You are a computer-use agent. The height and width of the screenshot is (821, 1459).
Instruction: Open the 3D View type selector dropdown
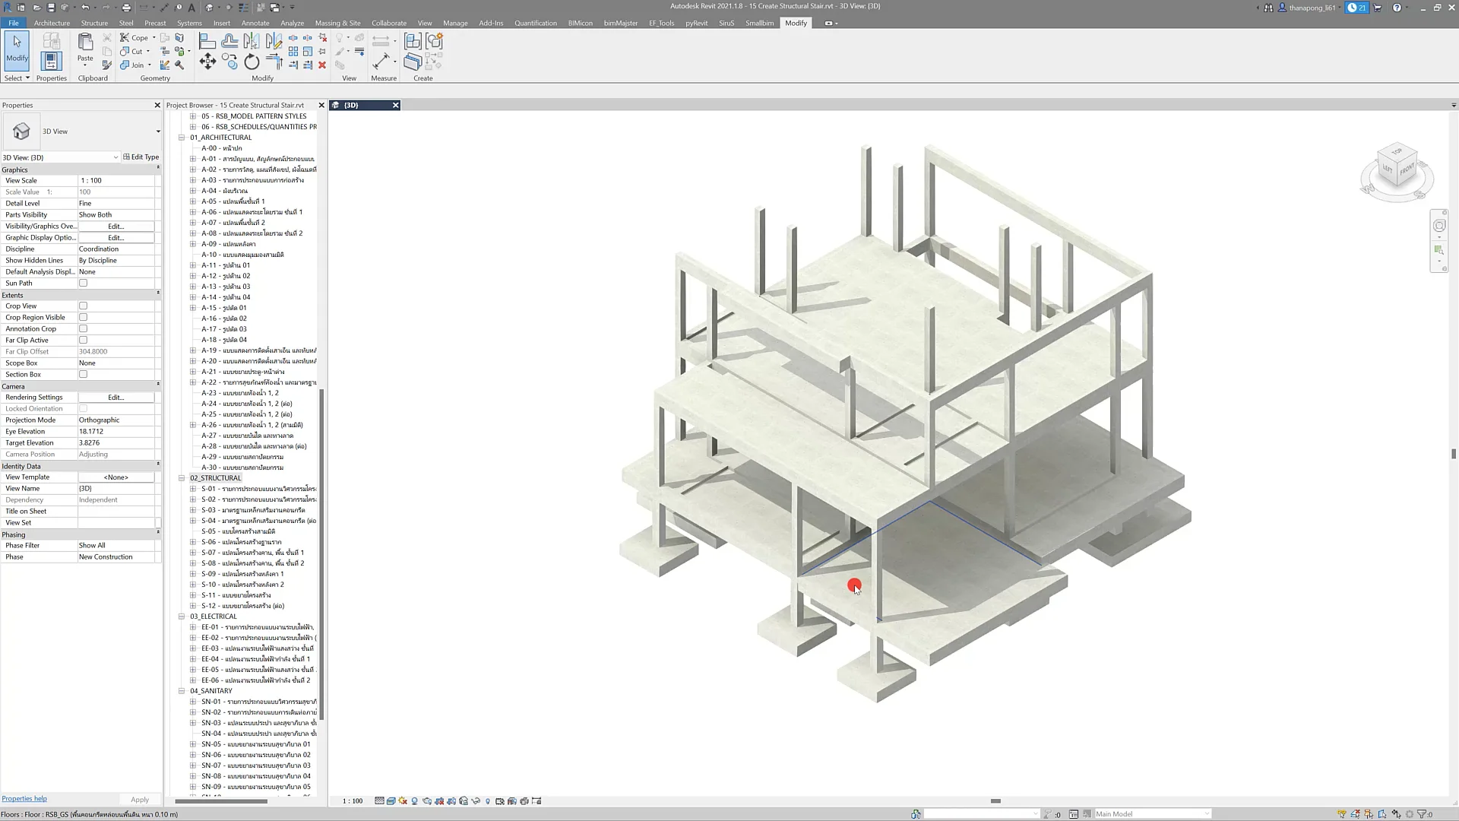click(158, 132)
